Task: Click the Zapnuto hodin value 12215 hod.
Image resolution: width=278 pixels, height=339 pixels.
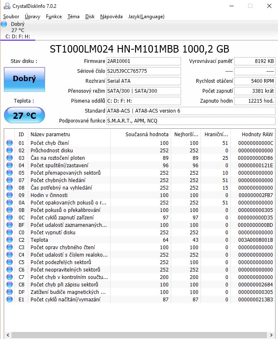Action: 255,101
